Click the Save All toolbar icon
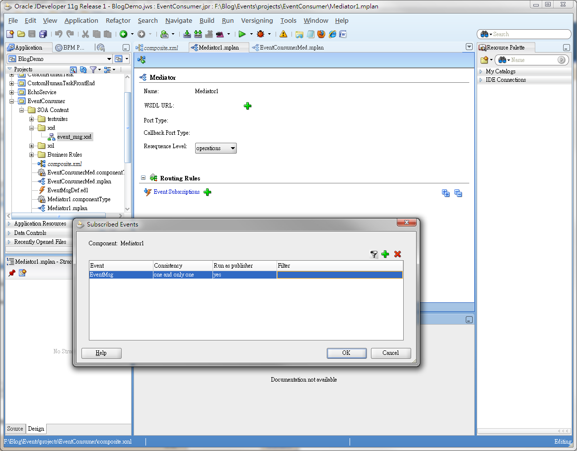This screenshot has width=577, height=451. [x=43, y=34]
